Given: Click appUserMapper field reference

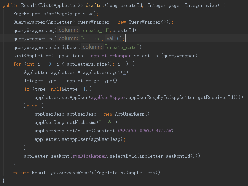Looking at the screenshot, I should [x=108, y=97].
